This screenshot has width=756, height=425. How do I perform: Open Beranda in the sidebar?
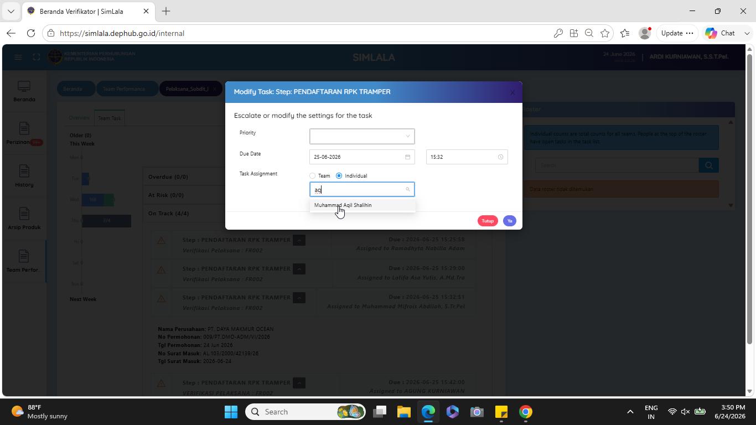point(24,92)
